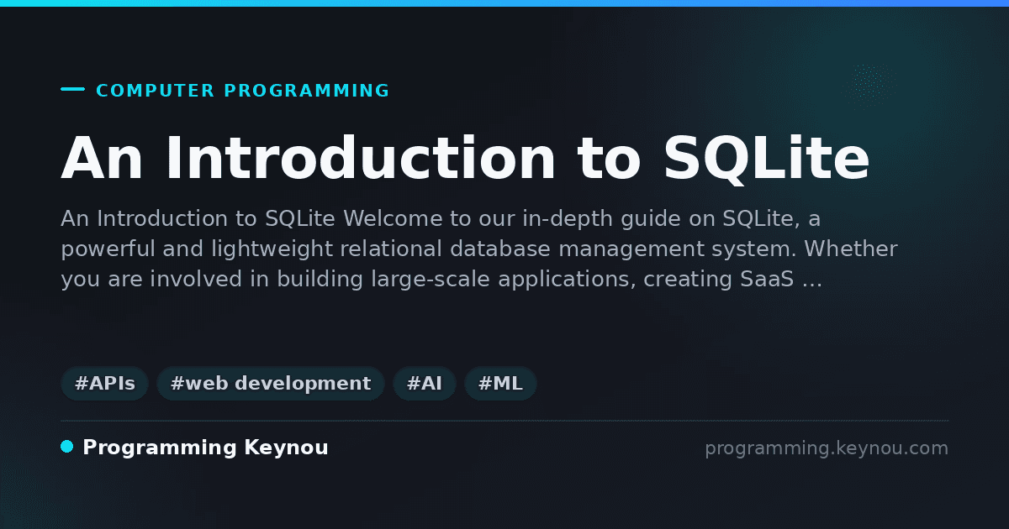Click the cyan dot beside Programming Keynou
1009x529 pixels.
point(67,447)
